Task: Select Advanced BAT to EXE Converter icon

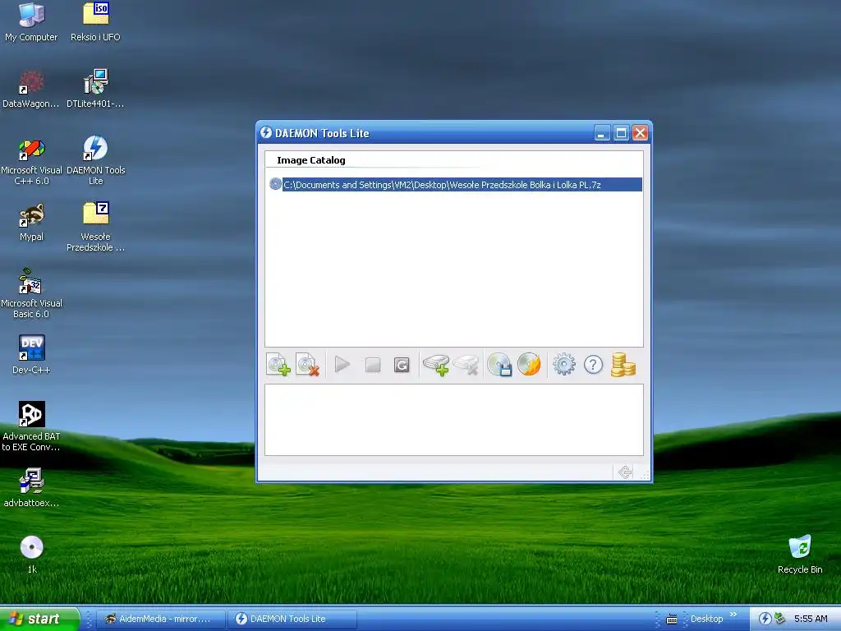Action: [x=31, y=426]
